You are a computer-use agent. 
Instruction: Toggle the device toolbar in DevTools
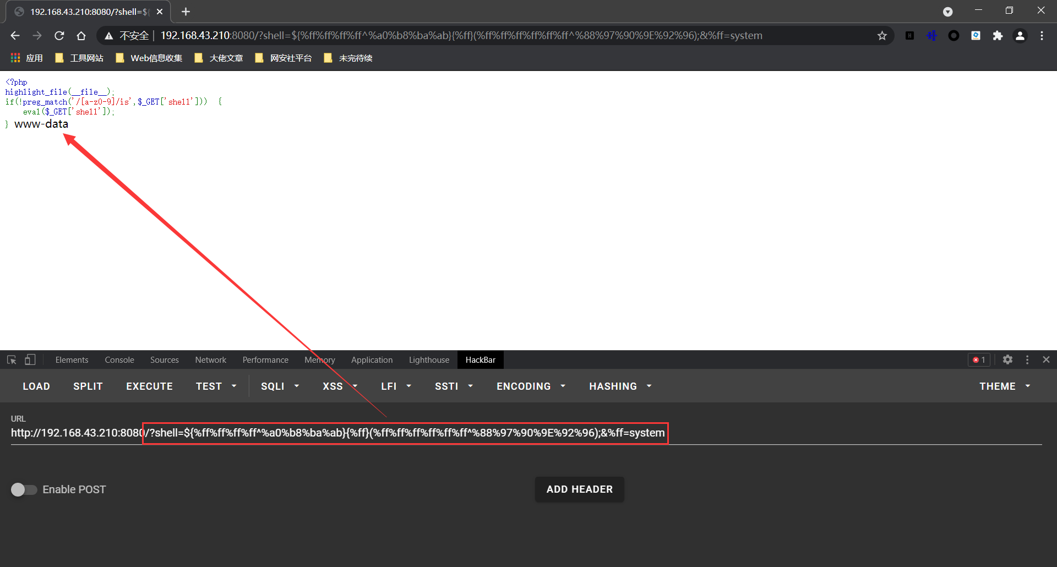click(x=30, y=359)
